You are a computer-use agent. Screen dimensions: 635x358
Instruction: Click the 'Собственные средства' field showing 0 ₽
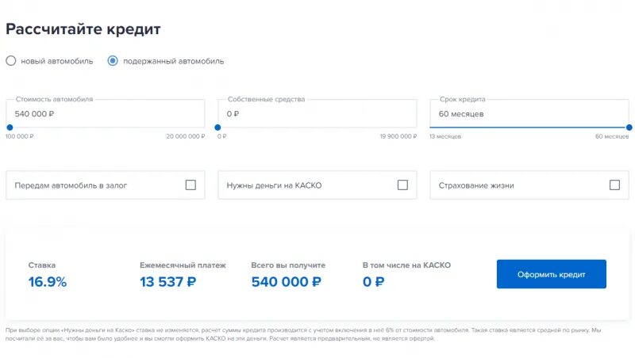(317, 113)
